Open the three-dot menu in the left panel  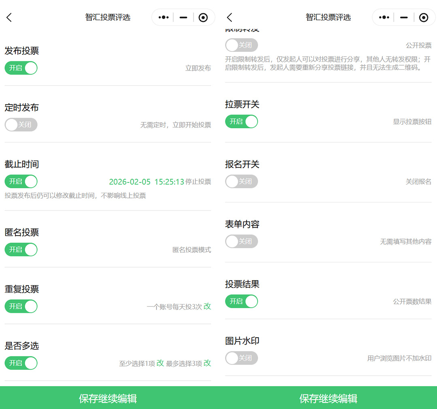163,17
